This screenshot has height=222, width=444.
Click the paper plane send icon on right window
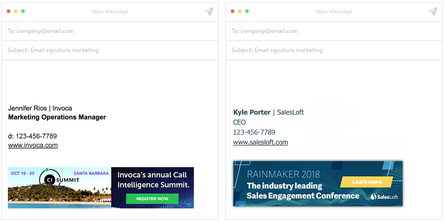(433, 11)
